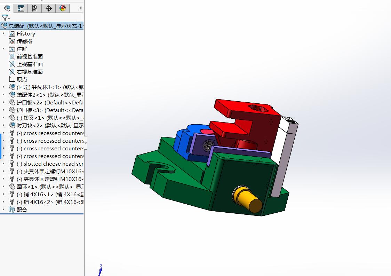Click the History folder icon
The image size is (391, 276).
tap(11, 33)
